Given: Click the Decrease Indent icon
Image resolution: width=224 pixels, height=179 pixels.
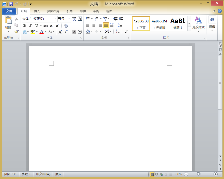Looking at the screenshot, I should tap(115, 19).
